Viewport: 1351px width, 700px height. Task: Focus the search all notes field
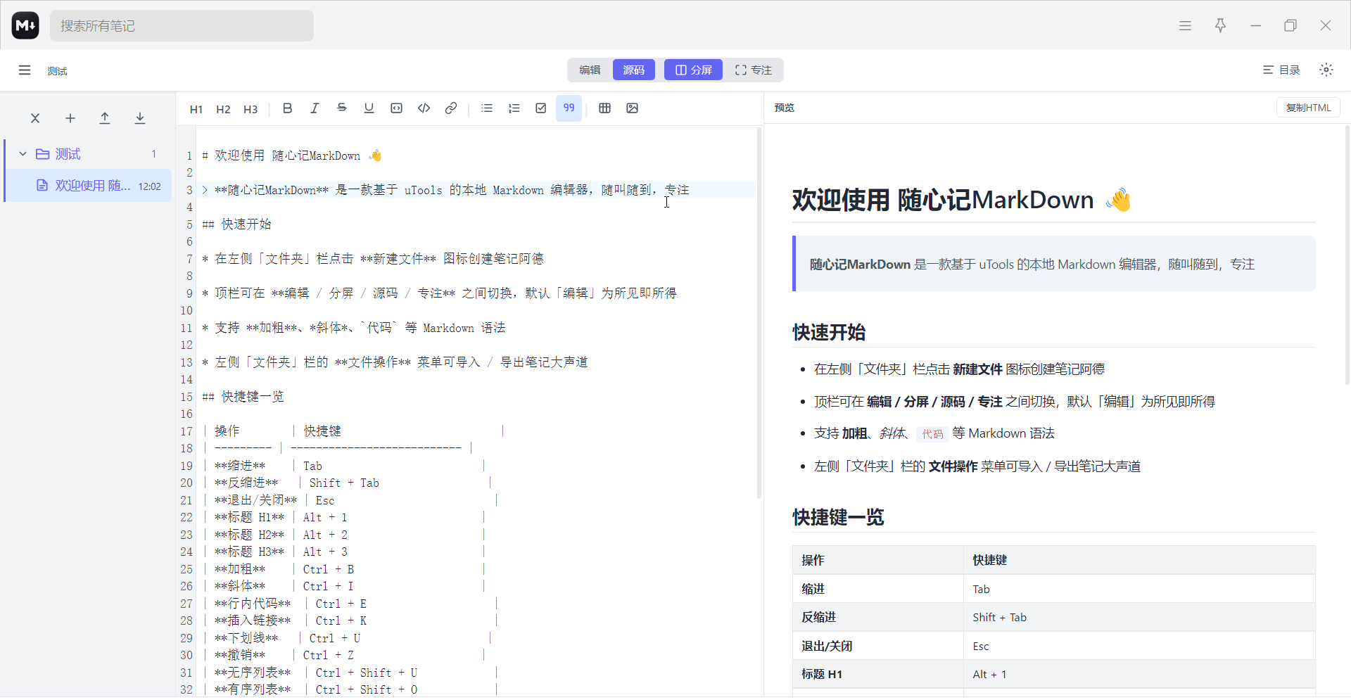pyautogui.click(x=182, y=26)
